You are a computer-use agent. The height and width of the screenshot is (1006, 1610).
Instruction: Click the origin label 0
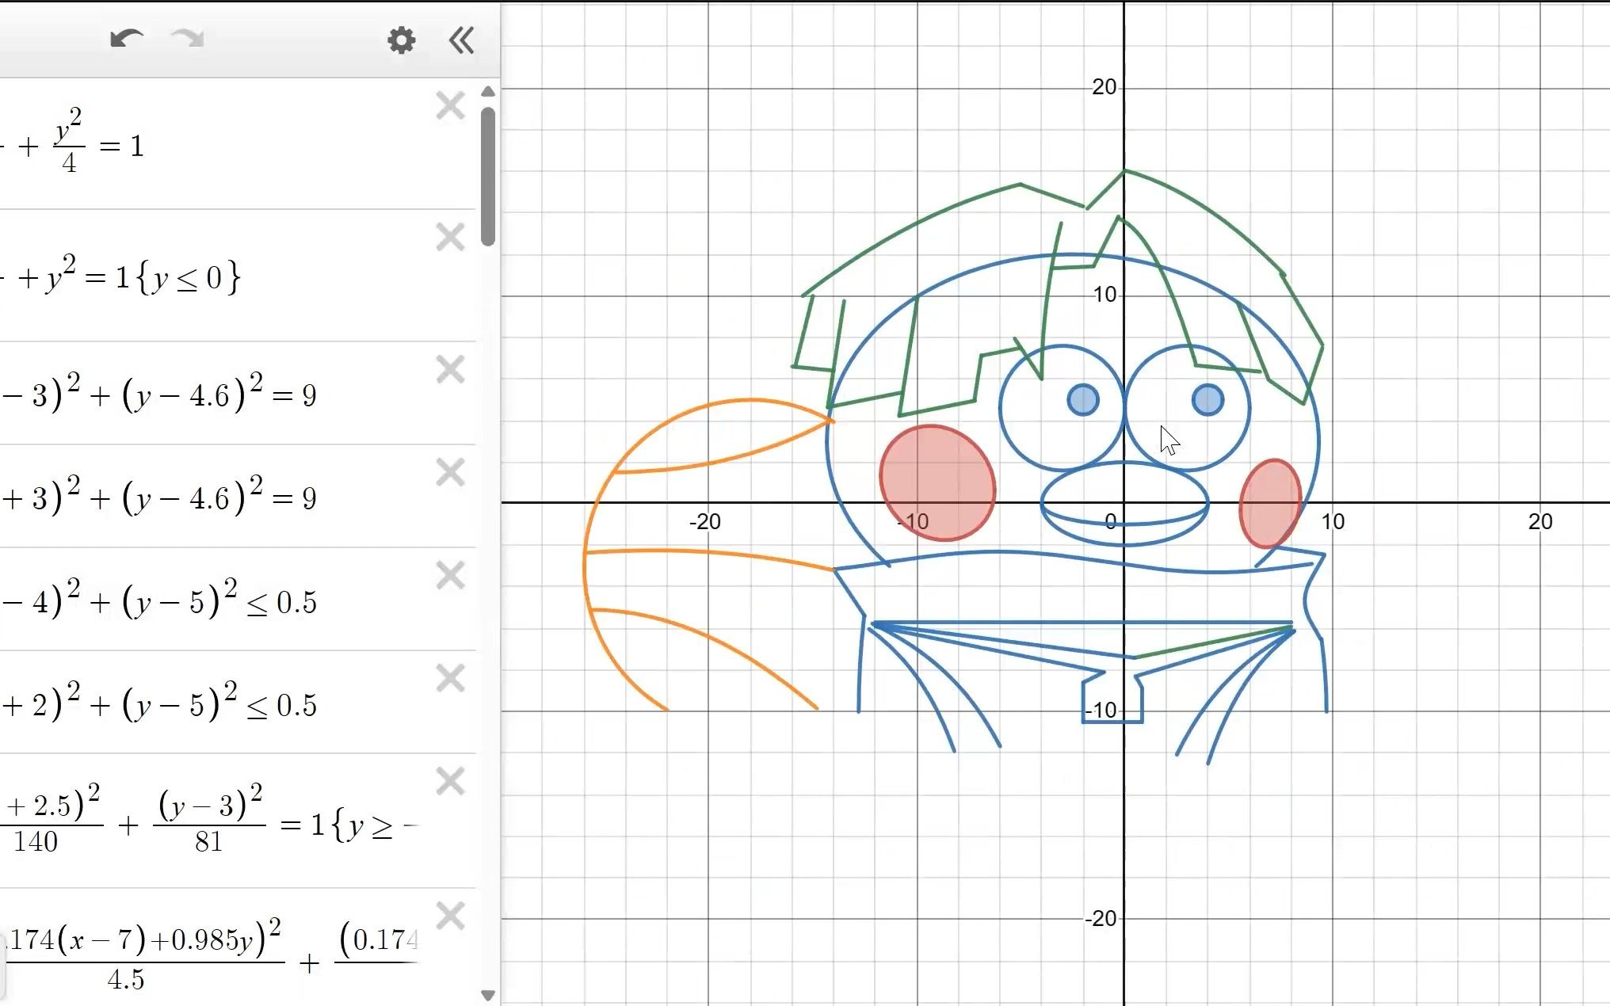pos(1110,521)
